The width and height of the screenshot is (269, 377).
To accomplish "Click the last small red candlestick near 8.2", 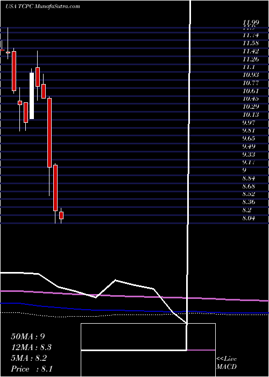I will 61,215.
